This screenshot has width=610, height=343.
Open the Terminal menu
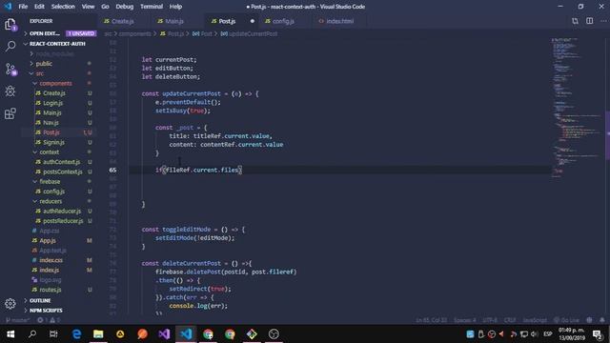[152, 7]
